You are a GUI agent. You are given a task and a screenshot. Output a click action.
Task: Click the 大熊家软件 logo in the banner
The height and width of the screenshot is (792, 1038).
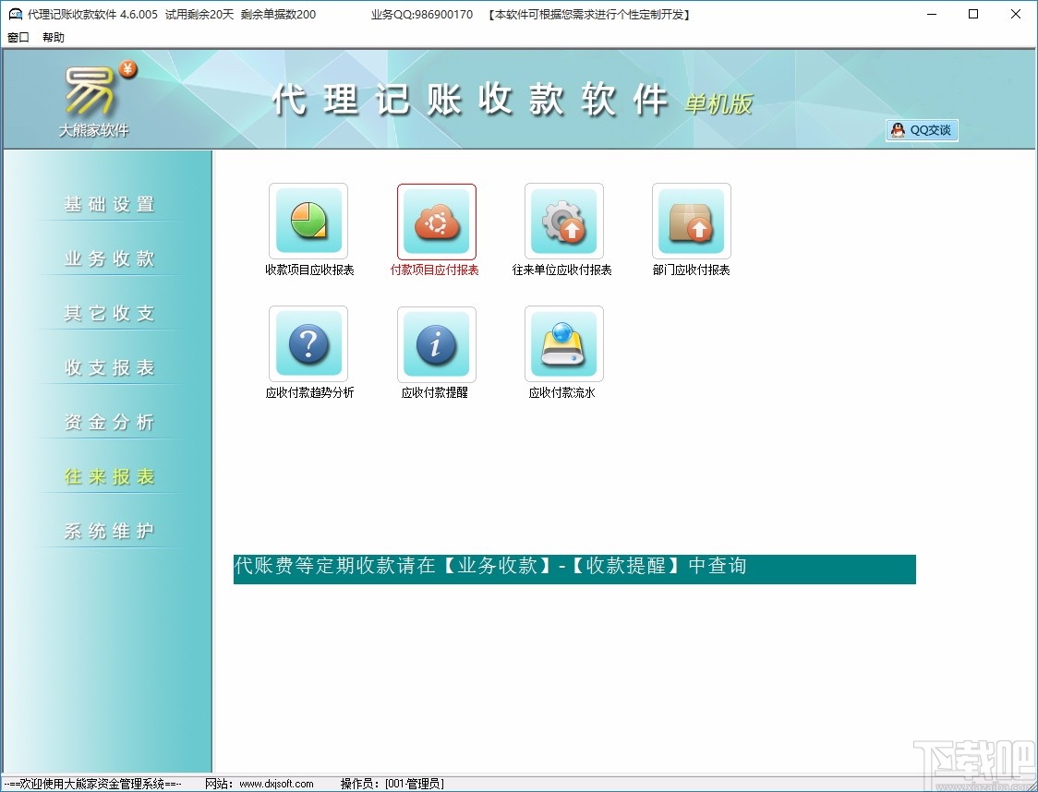point(97,99)
